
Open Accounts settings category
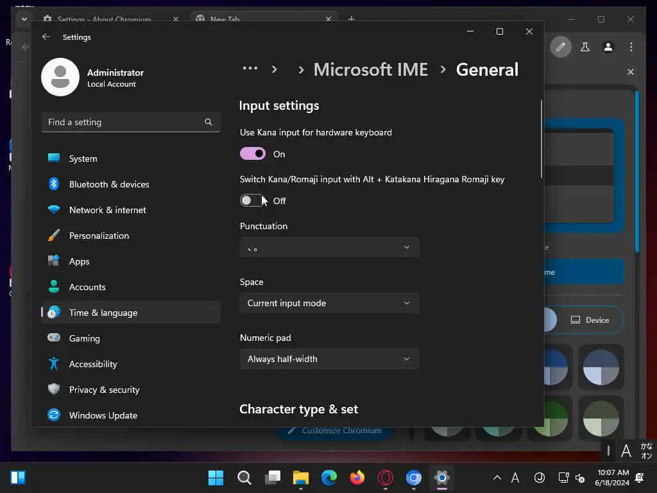131,287
